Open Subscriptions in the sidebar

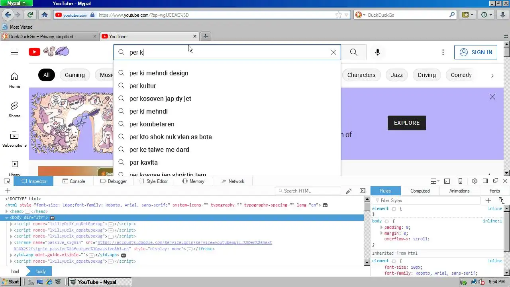(x=14, y=139)
